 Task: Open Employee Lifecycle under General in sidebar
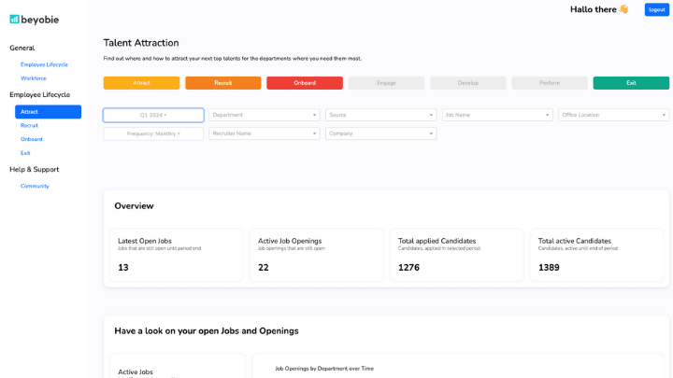pos(44,64)
